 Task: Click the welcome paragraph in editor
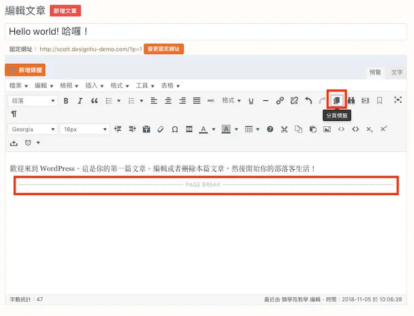pyautogui.click(x=162, y=168)
